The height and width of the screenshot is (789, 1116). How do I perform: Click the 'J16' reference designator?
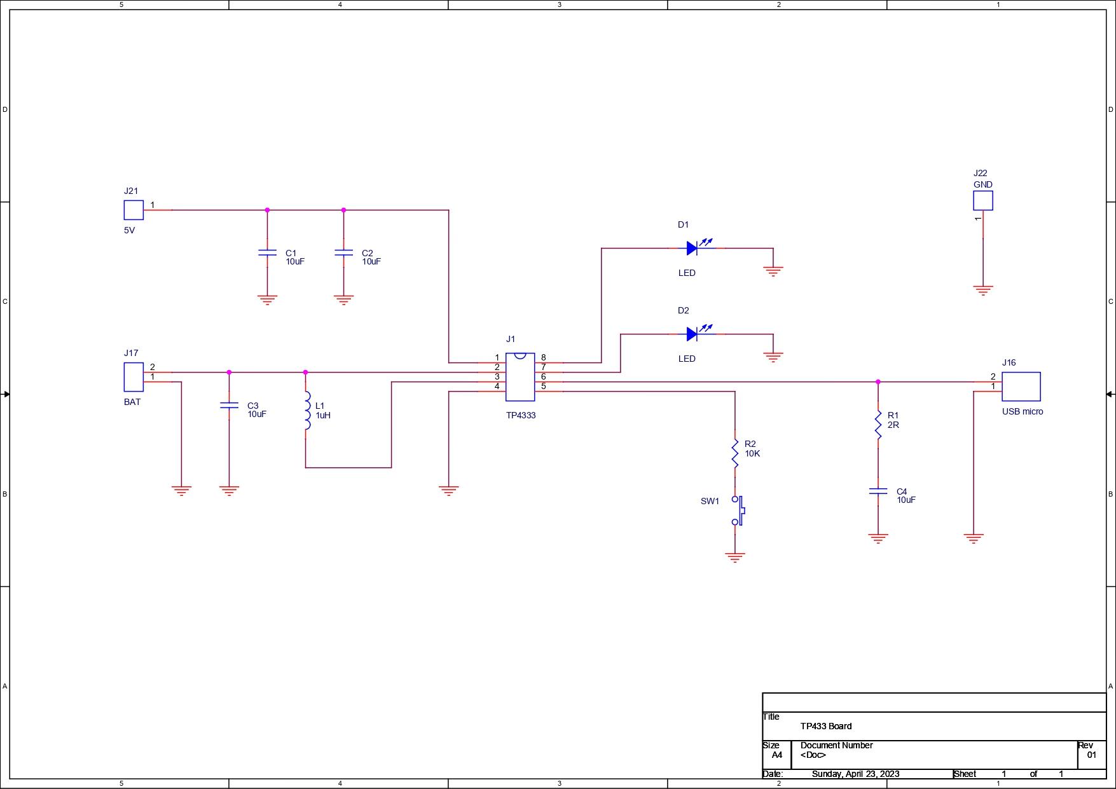[x=1009, y=362]
